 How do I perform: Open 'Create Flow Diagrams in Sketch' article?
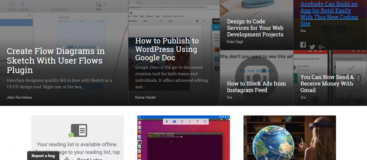56,60
